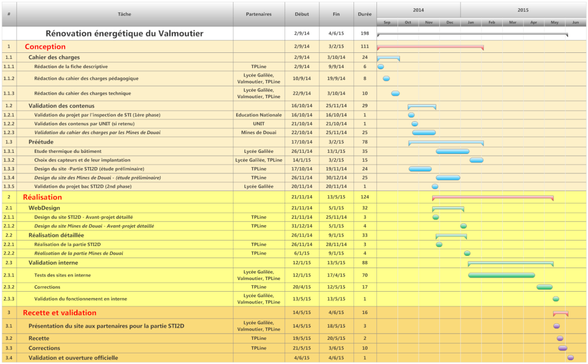Image resolution: width=588 pixels, height=364 pixels.
Task: Select the Début column header
Action: tap(302, 14)
